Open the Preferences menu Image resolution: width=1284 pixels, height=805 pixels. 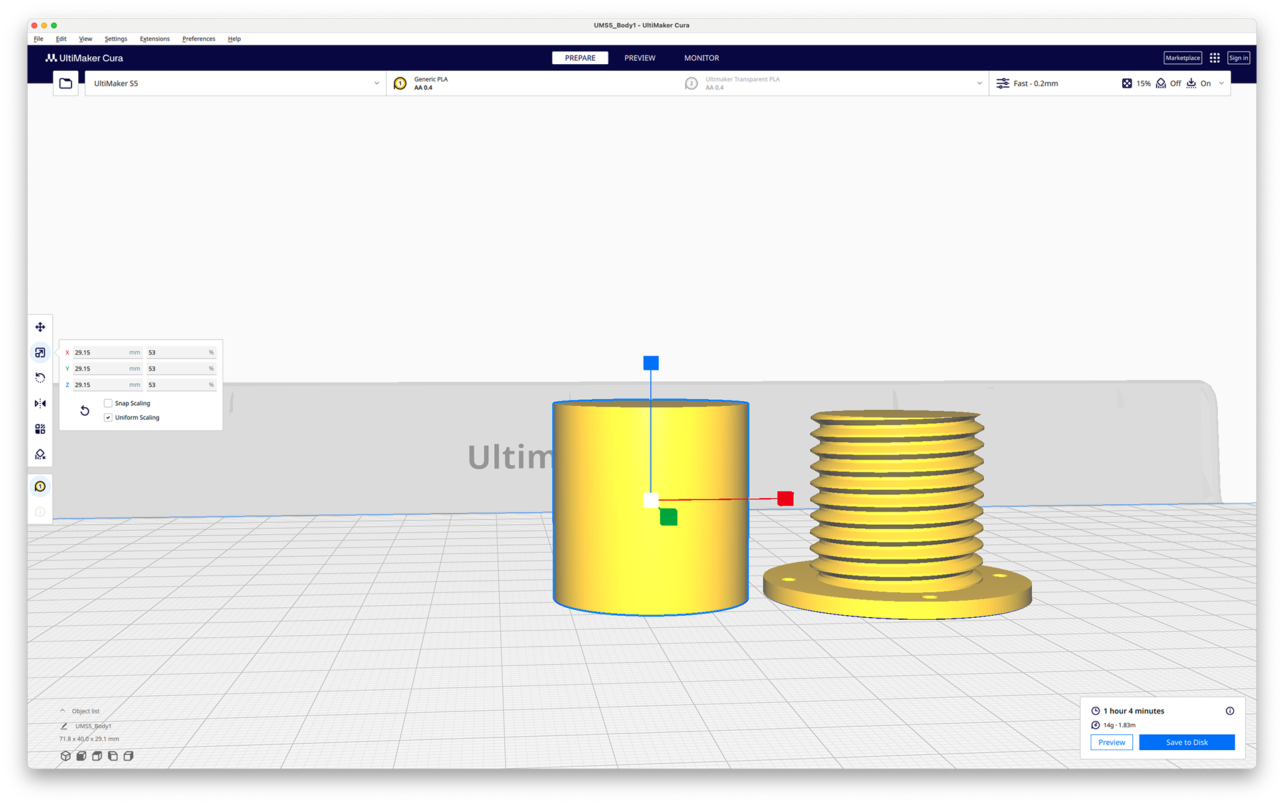(x=199, y=39)
